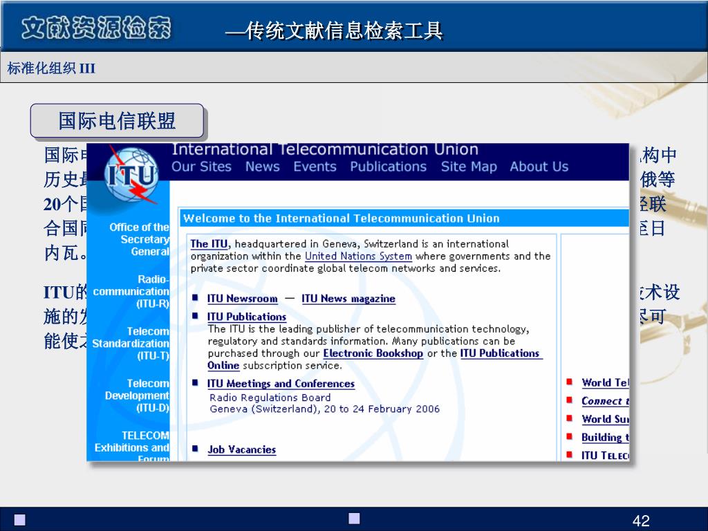708x531 pixels.
Task: Click the blue bullet beside Job Vacancies
Action: 195,448
